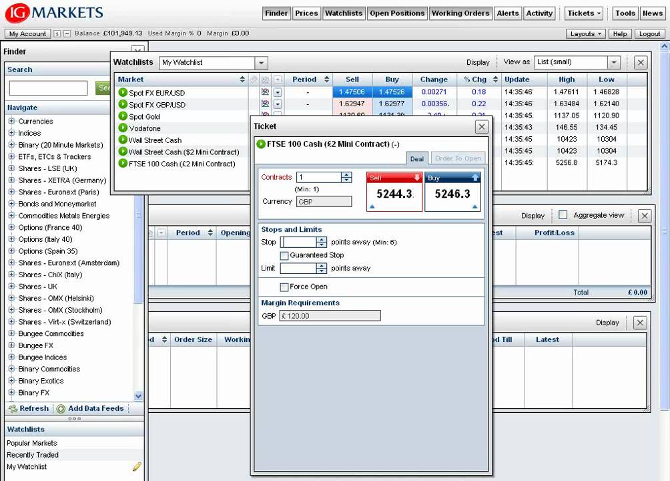Click the Logout button
Viewport: 670px width, 481px height.
point(649,34)
